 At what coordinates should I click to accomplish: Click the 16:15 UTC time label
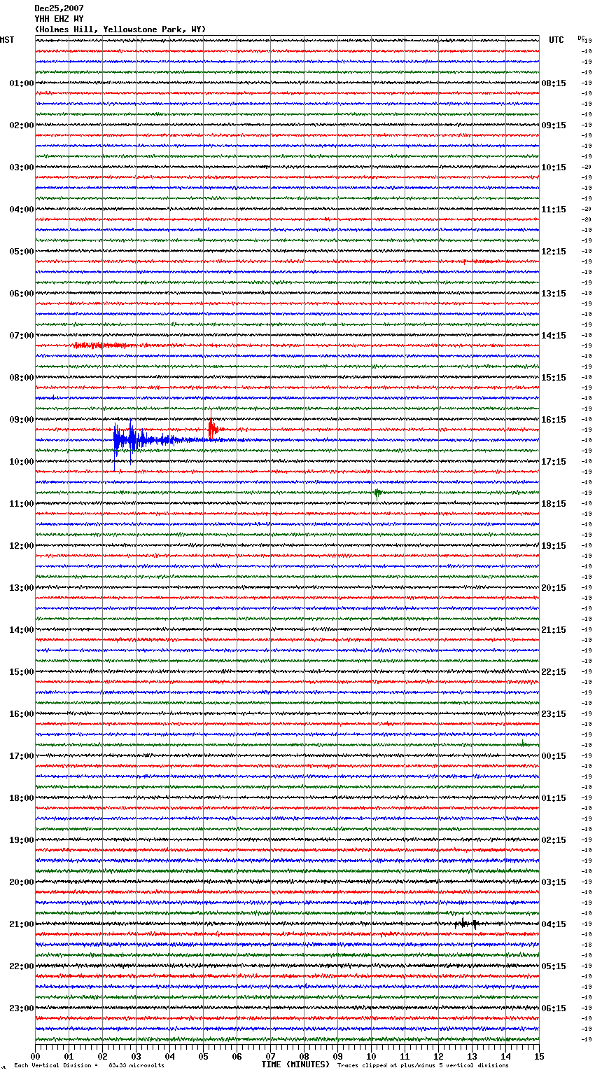[554, 420]
